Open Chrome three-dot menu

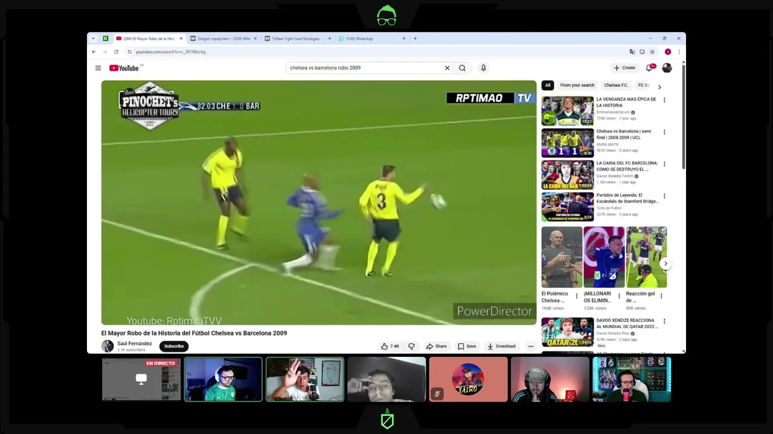(x=679, y=52)
